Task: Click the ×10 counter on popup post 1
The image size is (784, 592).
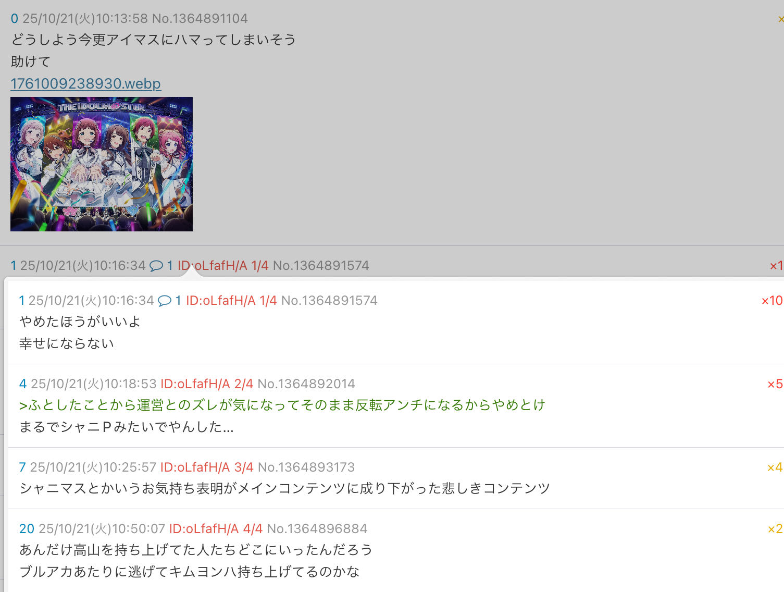Action: 772,301
